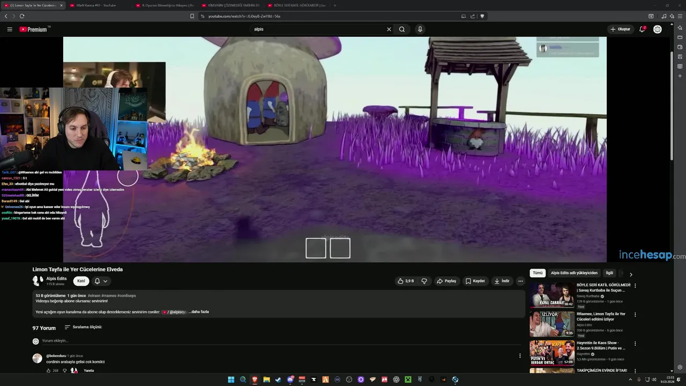The width and height of the screenshot is (686, 386).
Task: Open options for RRaenee Limon Tayfa video
Action: click(635, 315)
